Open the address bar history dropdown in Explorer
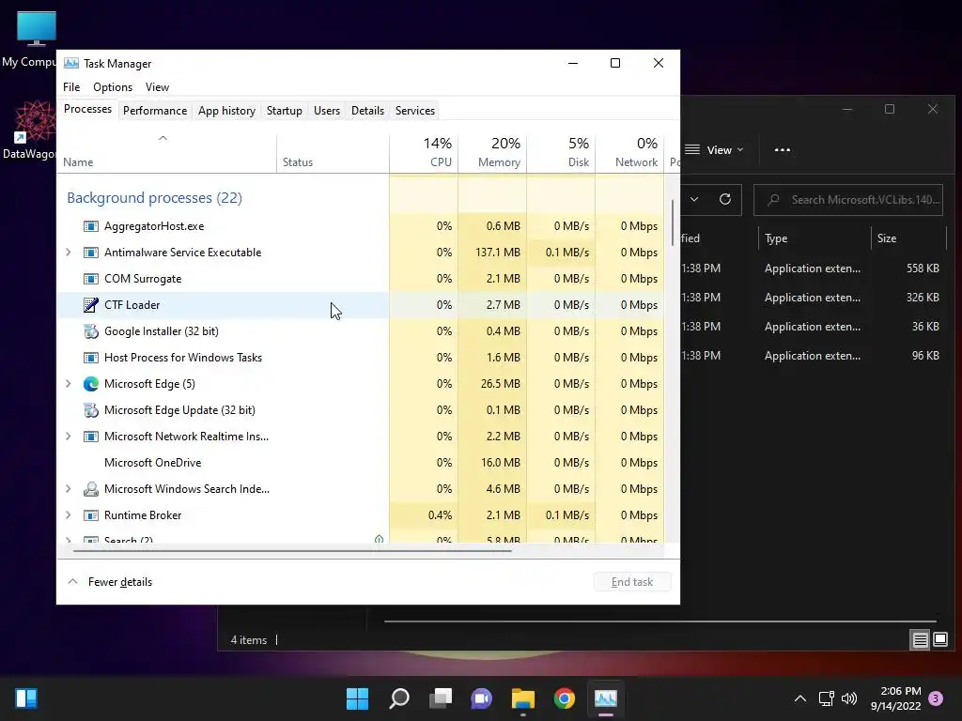 [x=694, y=199]
